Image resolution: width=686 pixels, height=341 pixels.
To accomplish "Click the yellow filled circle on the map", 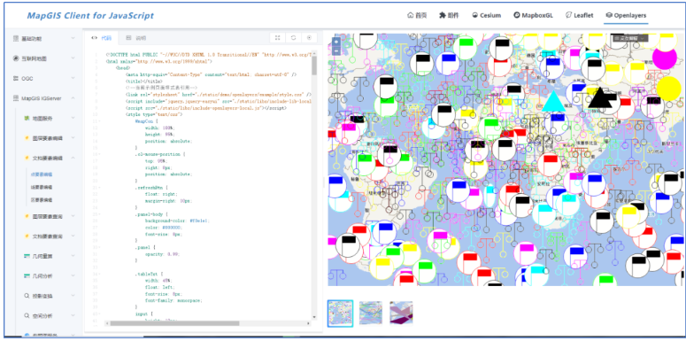I will tap(669, 89).
